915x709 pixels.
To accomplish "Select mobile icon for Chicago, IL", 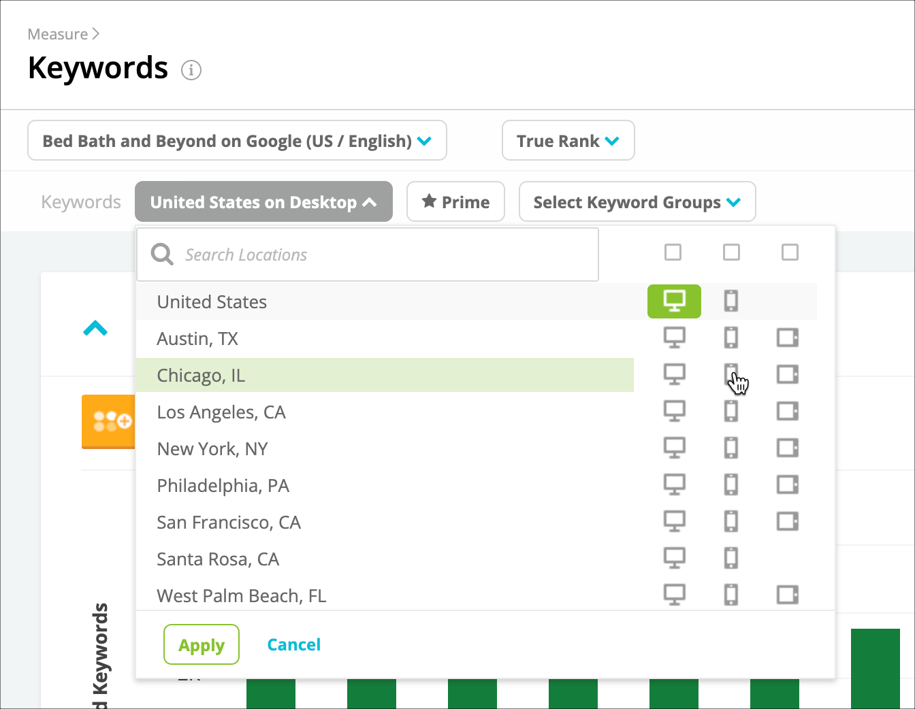I will click(731, 375).
